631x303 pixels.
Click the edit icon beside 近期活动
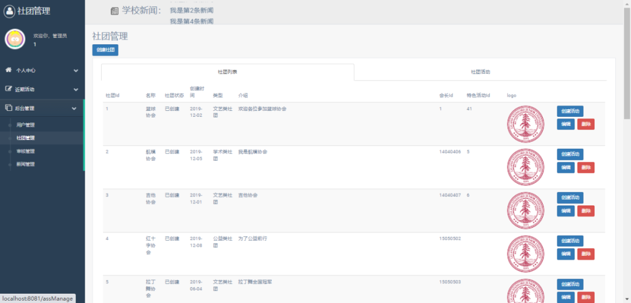[8, 89]
